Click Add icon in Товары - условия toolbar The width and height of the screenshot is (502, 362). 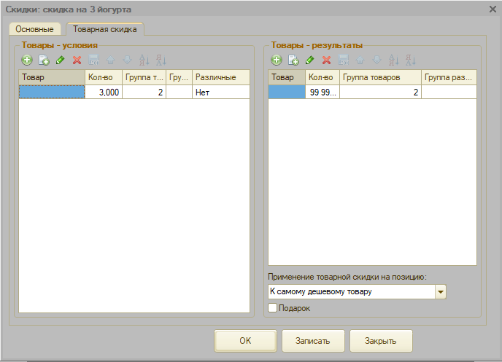pos(27,60)
